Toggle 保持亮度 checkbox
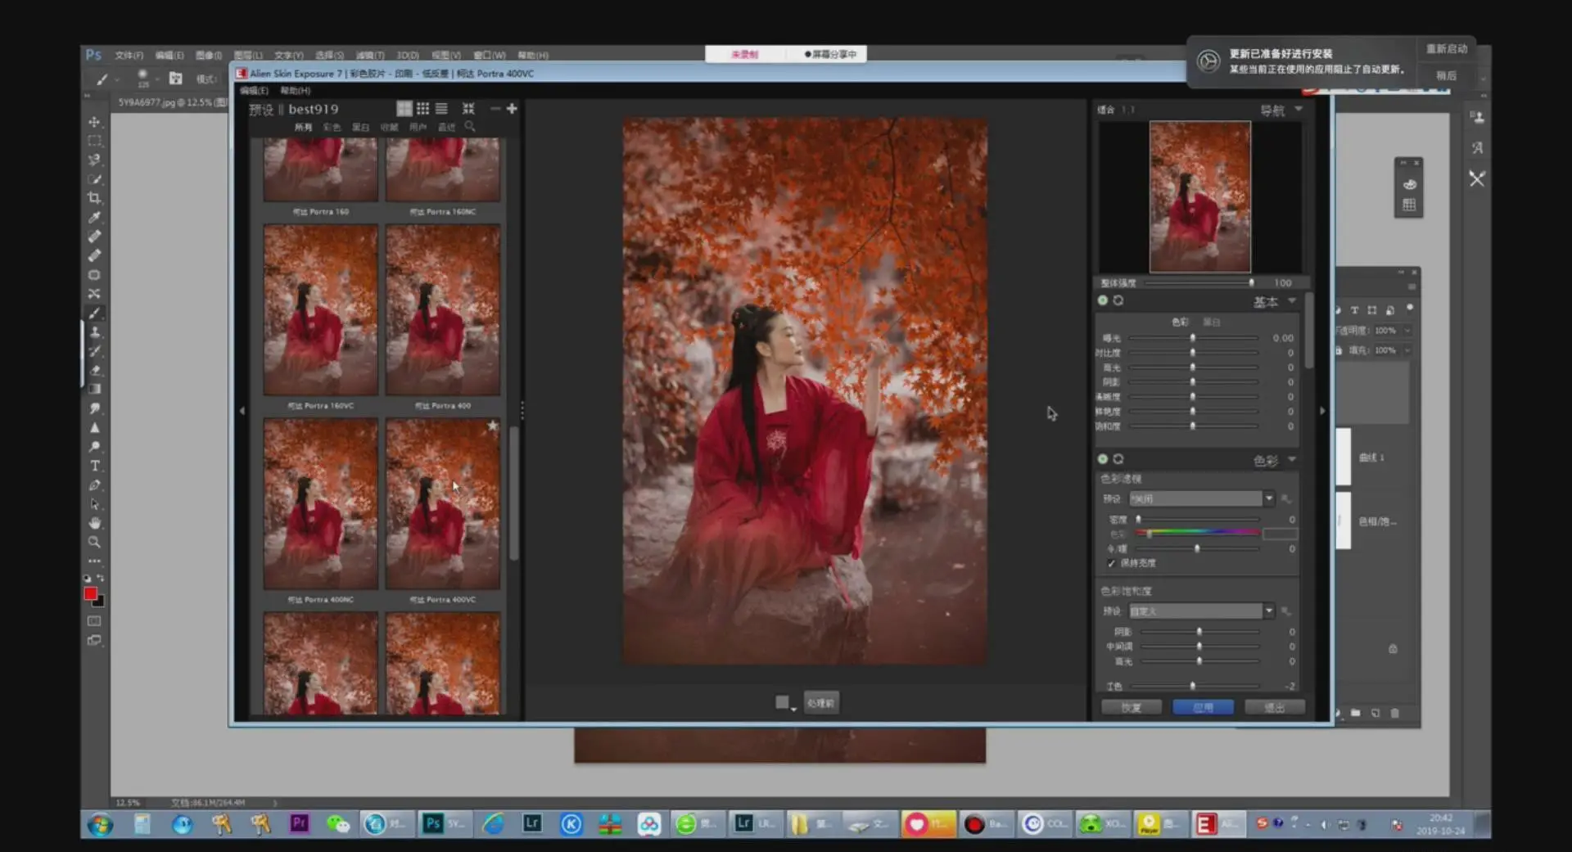1572x852 pixels. (1111, 563)
